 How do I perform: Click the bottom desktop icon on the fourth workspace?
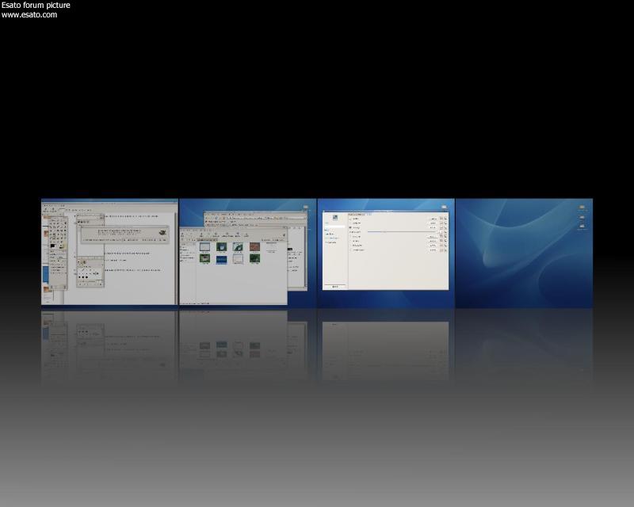pyautogui.click(x=582, y=226)
